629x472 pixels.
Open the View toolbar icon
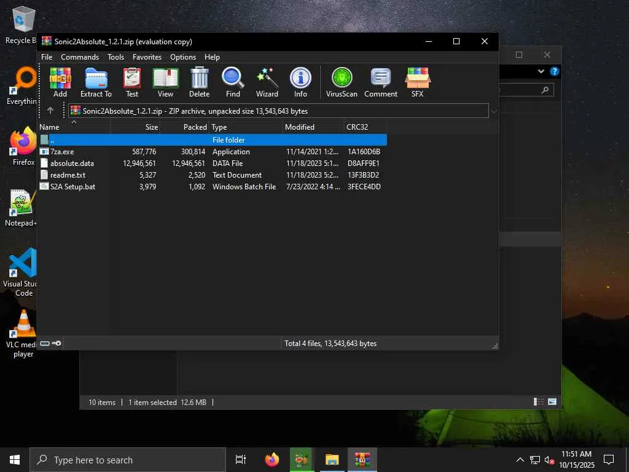point(165,82)
